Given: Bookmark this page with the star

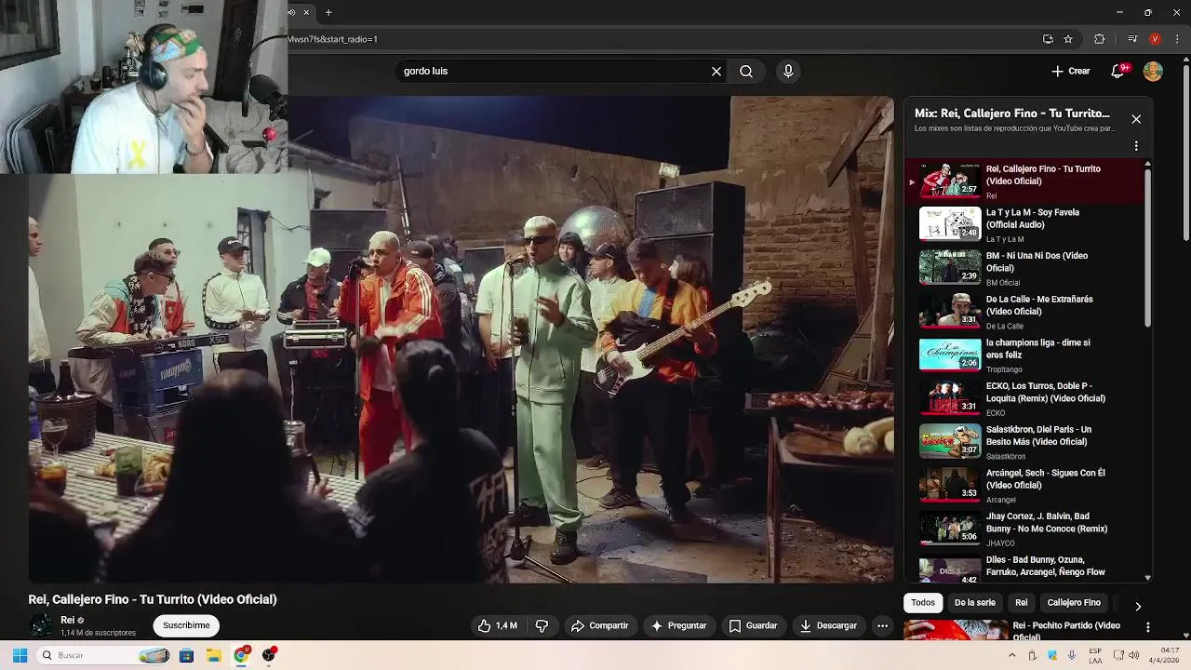Looking at the screenshot, I should [1068, 39].
